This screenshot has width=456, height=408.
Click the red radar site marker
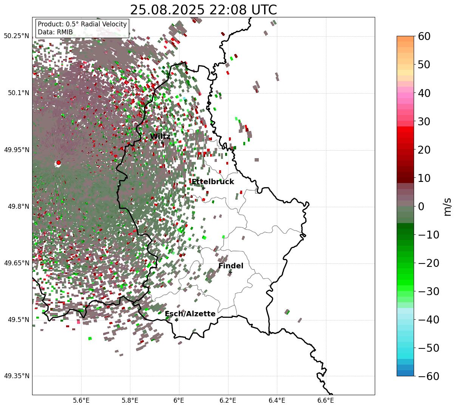[59, 162]
